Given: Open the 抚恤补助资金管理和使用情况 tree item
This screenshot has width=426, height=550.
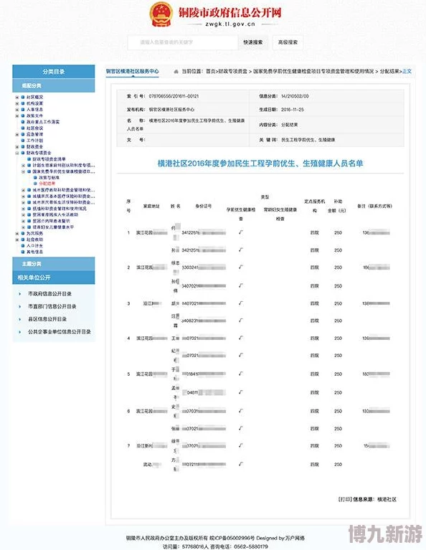Looking at the screenshot, I should [x=60, y=209].
